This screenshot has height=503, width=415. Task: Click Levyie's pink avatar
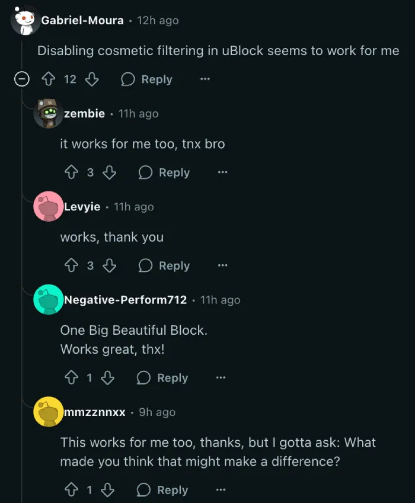[48, 207]
